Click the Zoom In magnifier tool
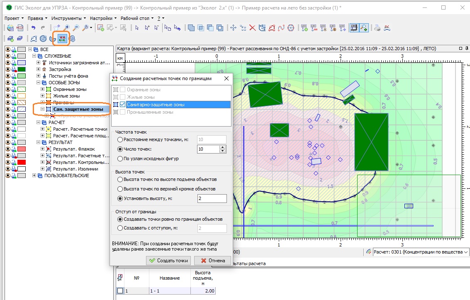The width and height of the screenshot is (470, 300). pos(66,28)
